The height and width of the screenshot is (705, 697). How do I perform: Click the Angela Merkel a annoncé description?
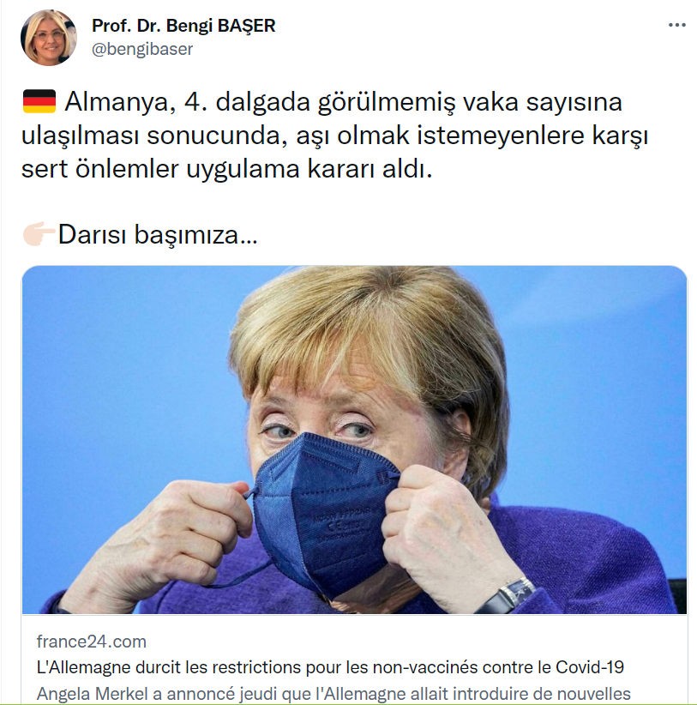(333, 693)
